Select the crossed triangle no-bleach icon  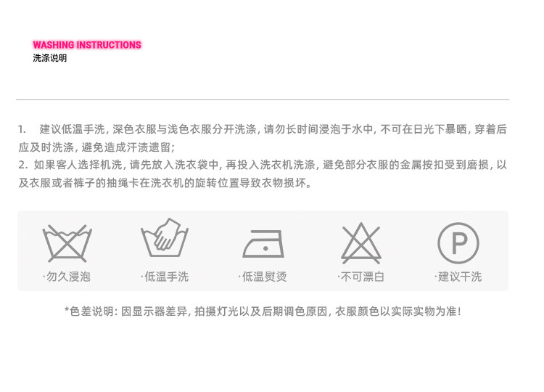(x=361, y=243)
